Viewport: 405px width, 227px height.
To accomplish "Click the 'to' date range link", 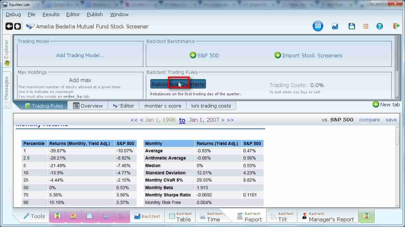I will point(182,120).
